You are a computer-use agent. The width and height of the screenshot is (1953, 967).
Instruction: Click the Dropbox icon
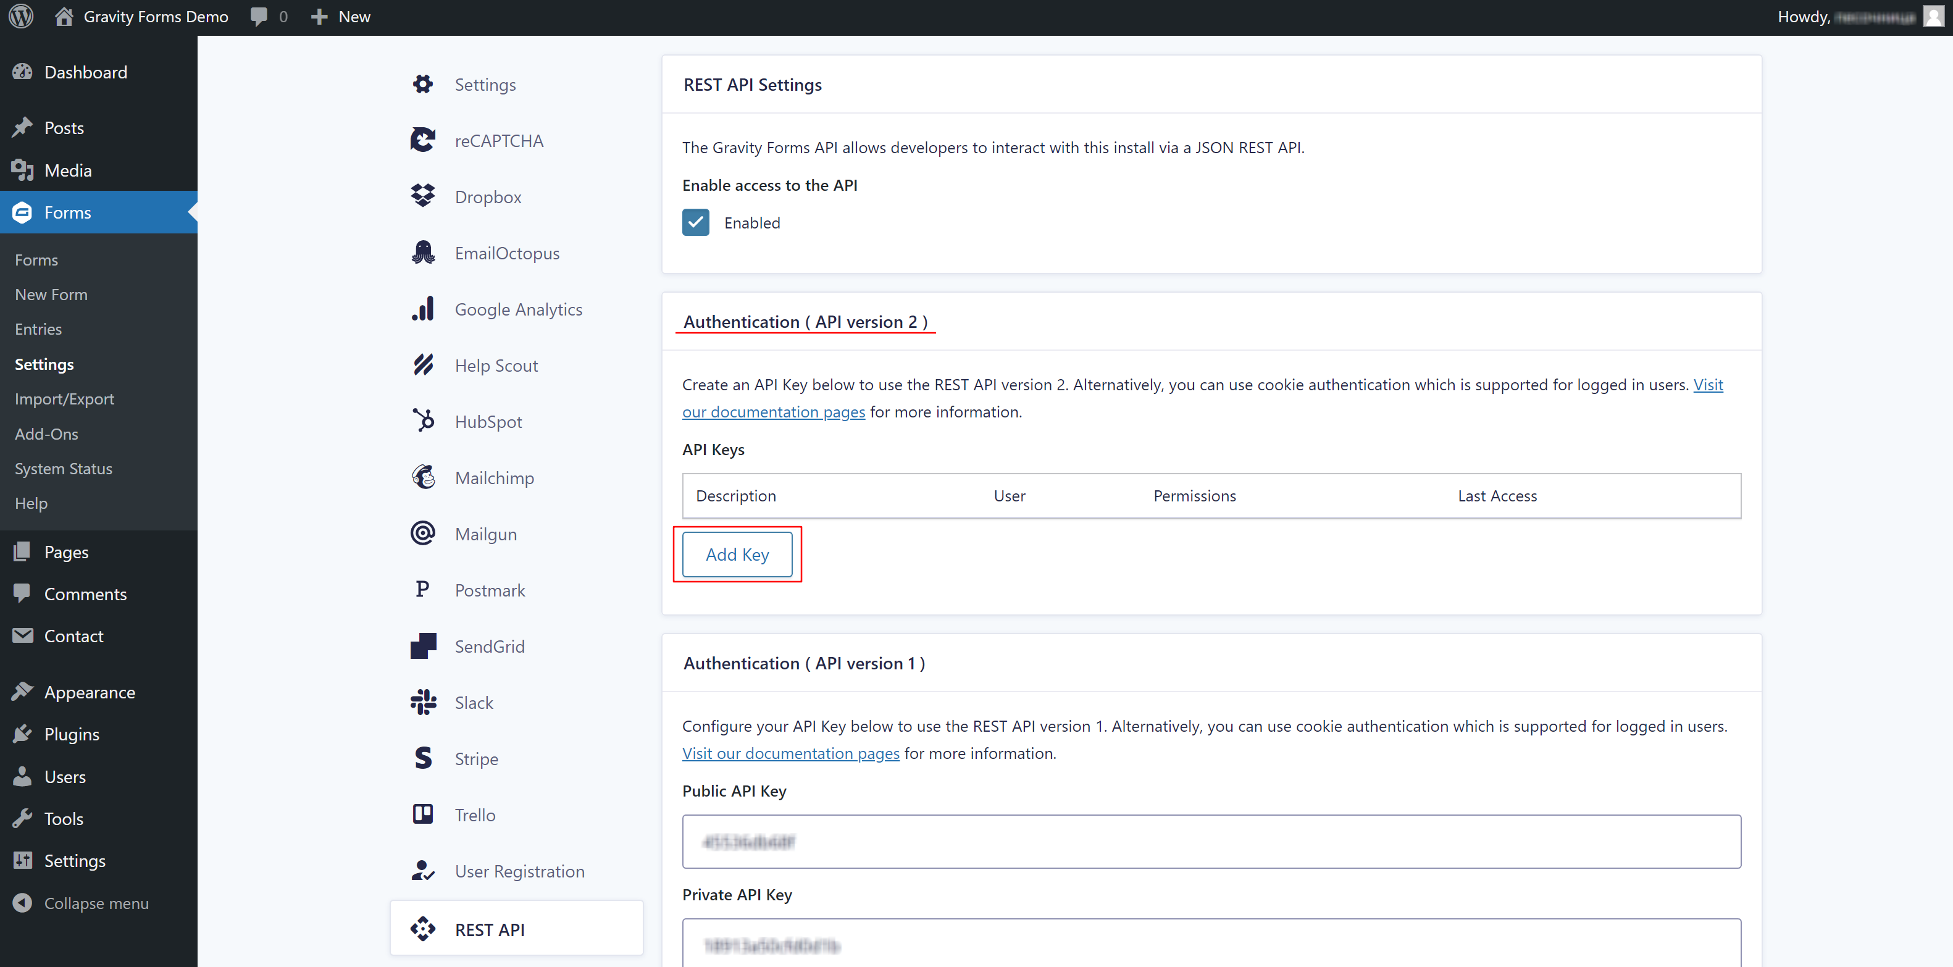click(x=423, y=196)
